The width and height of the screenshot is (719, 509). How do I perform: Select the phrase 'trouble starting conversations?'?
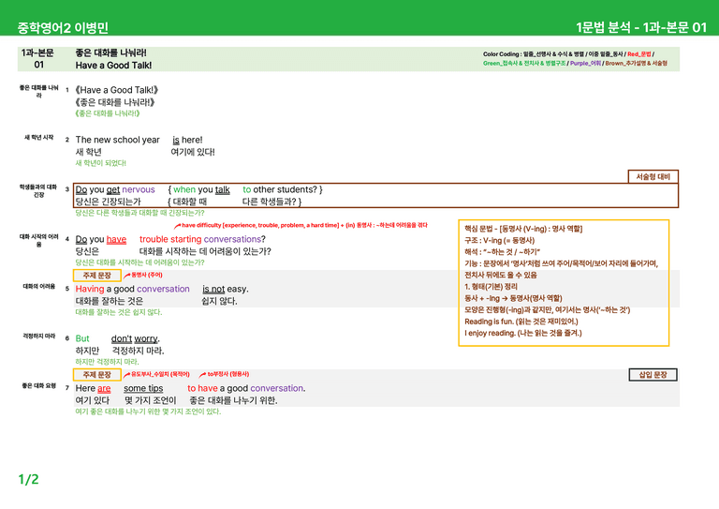(202, 239)
